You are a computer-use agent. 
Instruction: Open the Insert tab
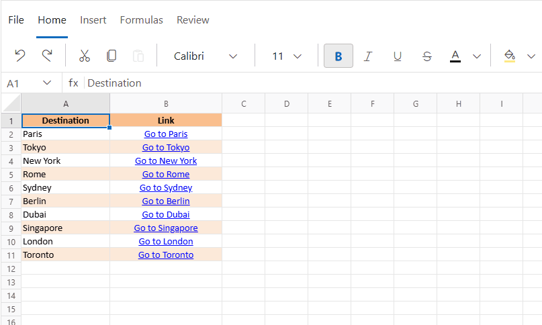(93, 20)
